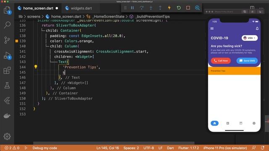Grab the debug toolbar drag handle
The width and height of the screenshot is (269, 151).
pyautogui.click(x=125, y=8)
